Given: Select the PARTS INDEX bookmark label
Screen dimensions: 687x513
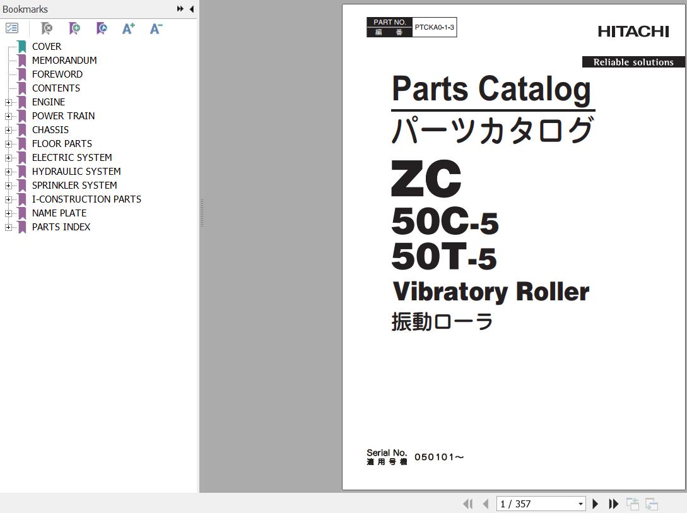Looking at the screenshot, I should pyautogui.click(x=61, y=227).
